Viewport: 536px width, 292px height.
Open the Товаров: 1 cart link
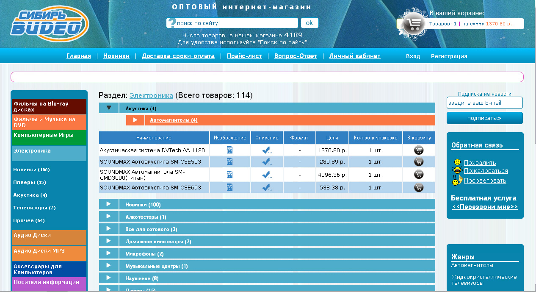click(443, 24)
